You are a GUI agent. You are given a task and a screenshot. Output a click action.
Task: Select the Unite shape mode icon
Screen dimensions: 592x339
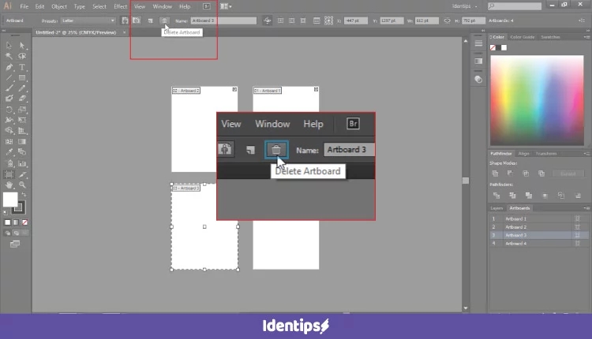pyautogui.click(x=495, y=173)
